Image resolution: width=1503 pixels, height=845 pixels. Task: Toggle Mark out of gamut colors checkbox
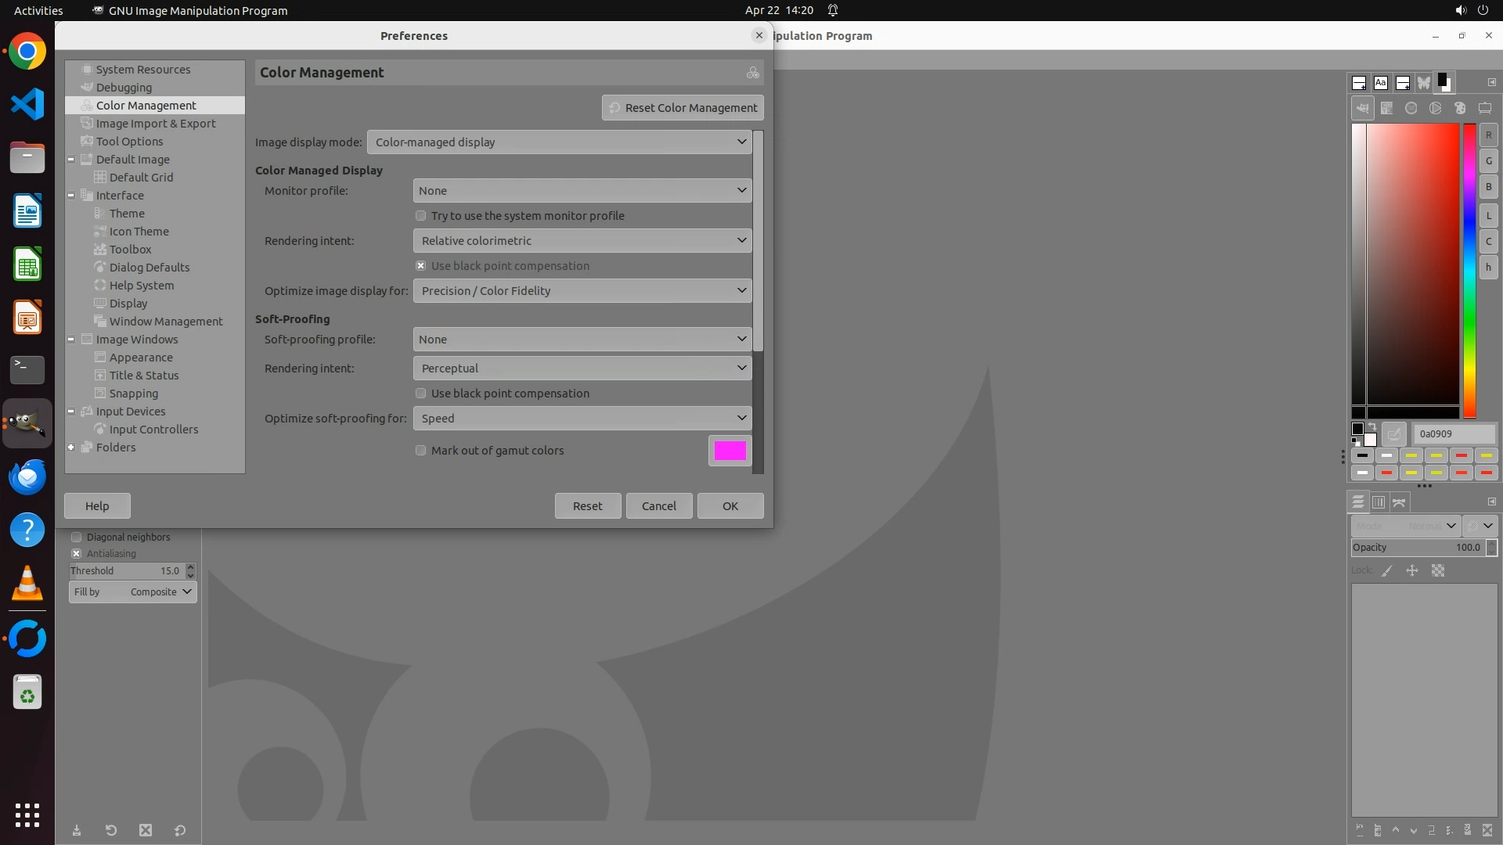click(421, 451)
